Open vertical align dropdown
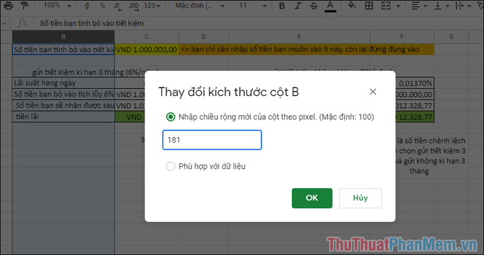This screenshot has height=255, width=484. click(441, 6)
